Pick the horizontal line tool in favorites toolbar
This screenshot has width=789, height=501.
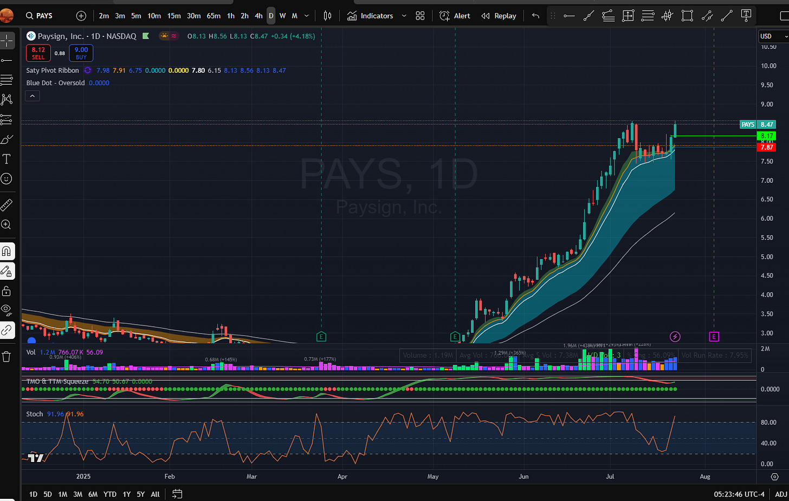pyautogui.click(x=569, y=16)
